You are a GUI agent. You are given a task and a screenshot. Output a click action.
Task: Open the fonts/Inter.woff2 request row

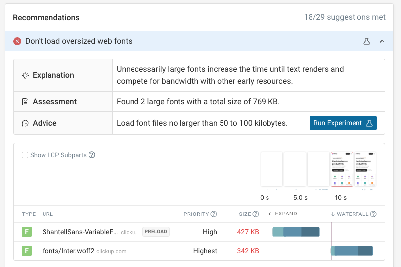[x=68, y=251]
